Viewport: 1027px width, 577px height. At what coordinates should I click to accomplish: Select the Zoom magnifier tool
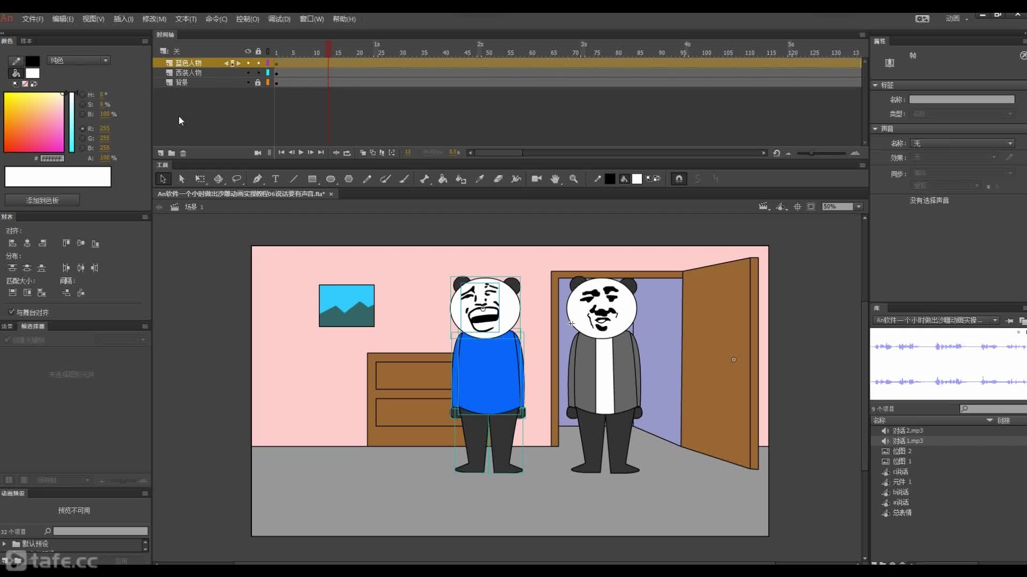point(573,179)
